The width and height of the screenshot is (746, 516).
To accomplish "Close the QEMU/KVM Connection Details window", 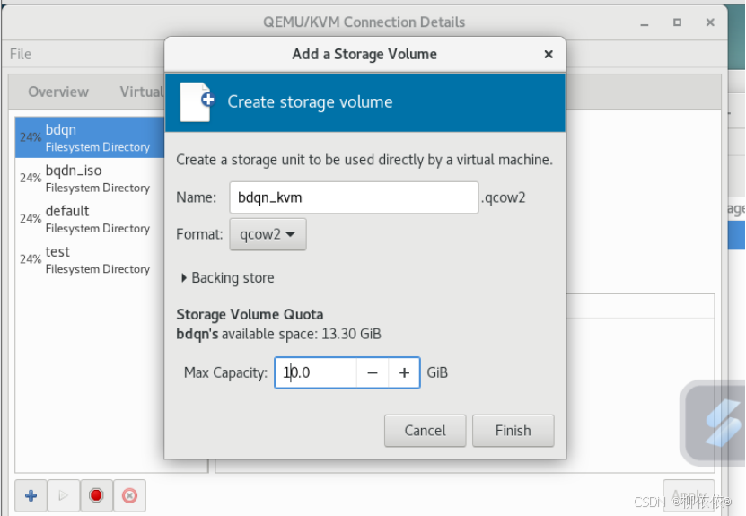I will coord(710,22).
